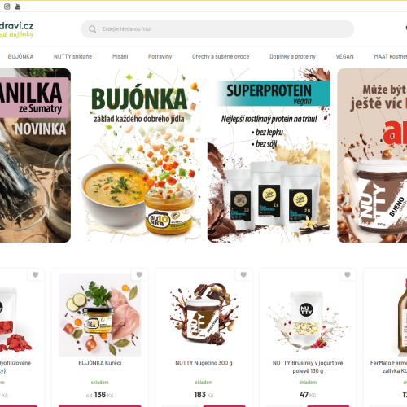This screenshot has width=407, height=407.
Task: Open Doplňky a proteiny menu item
Action: pyautogui.click(x=292, y=56)
